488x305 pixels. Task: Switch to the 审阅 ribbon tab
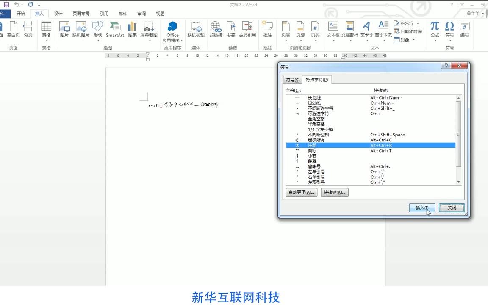[141, 13]
